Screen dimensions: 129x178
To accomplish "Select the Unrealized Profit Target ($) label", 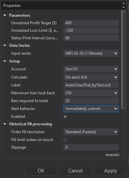I will click(34, 23).
